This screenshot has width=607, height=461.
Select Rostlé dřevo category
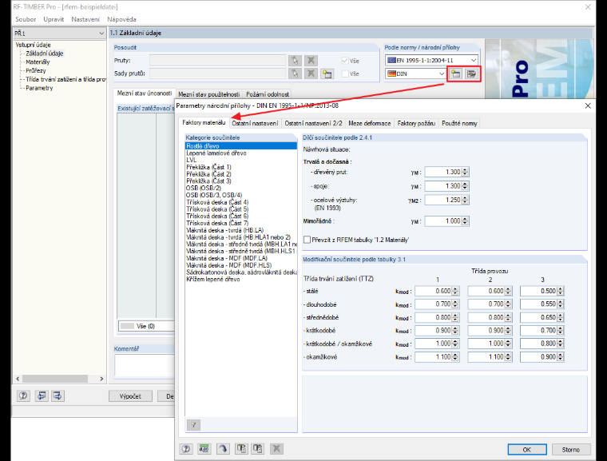coord(241,146)
